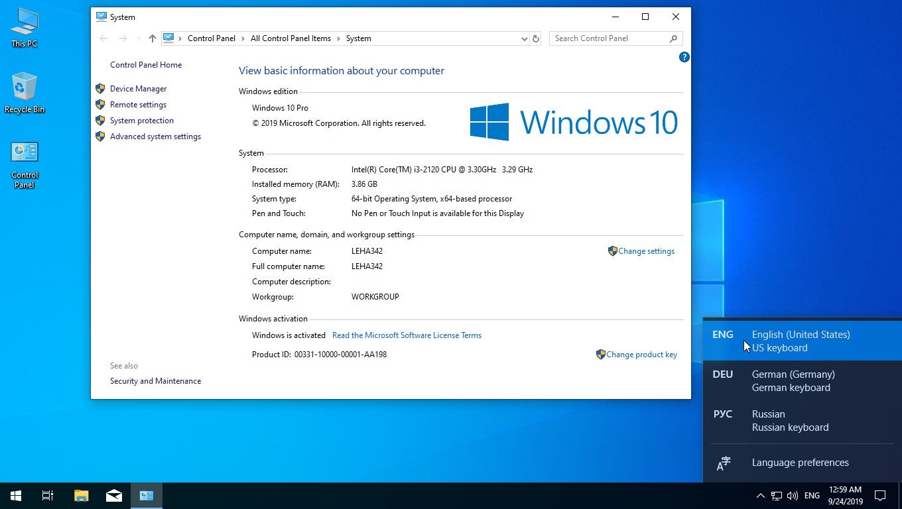
Task: Expand the chevron after All Control Panel Items
Action: (x=338, y=38)
